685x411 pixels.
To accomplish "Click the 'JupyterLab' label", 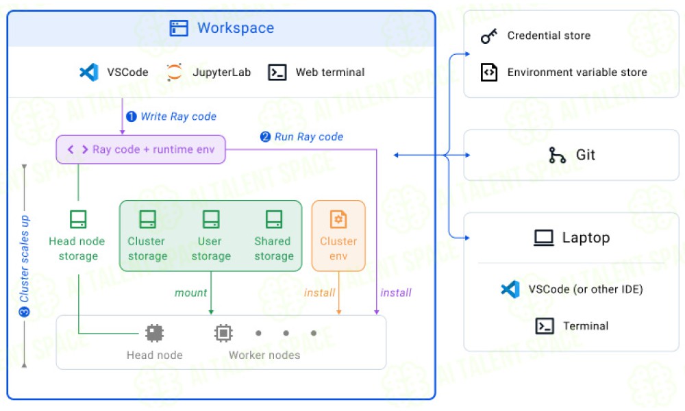I will (221, 73).
